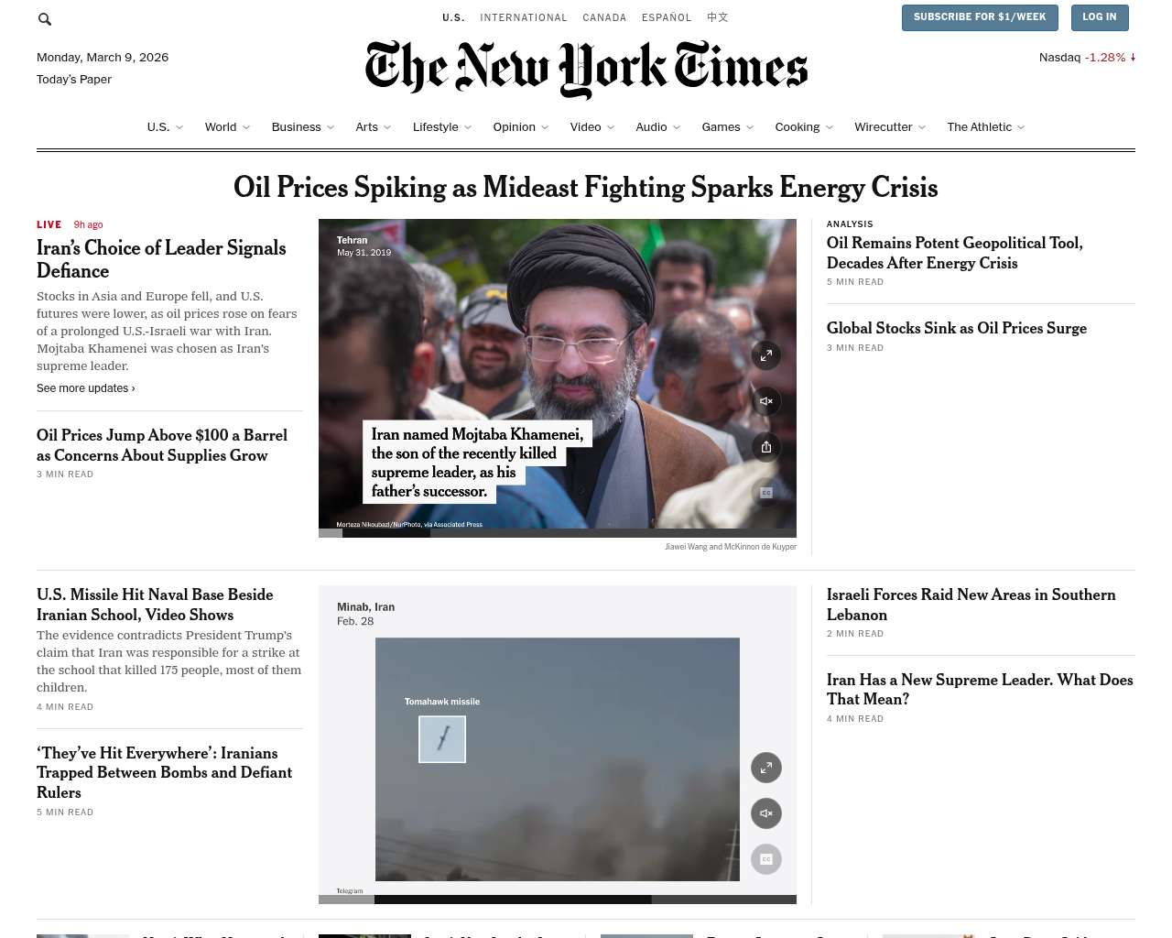The image size is (1172, 938).
Task: Click the New York Times logo
Action: point(586,69)
